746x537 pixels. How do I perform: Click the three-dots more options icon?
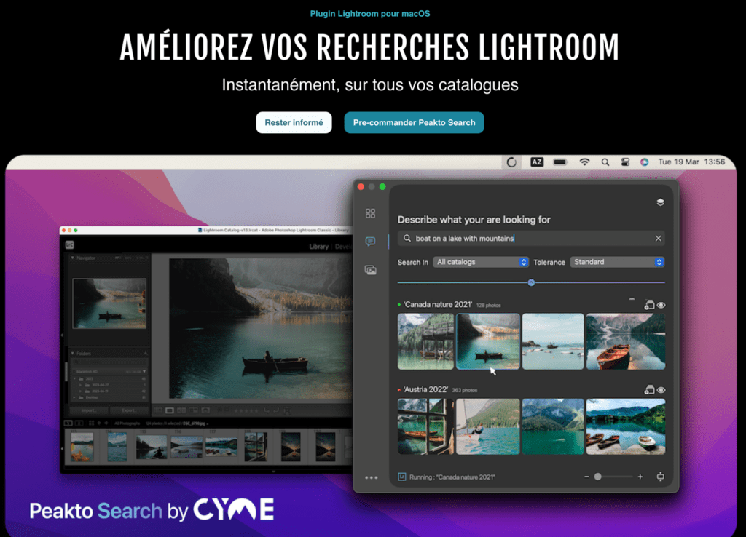click(x=371, y=477)
